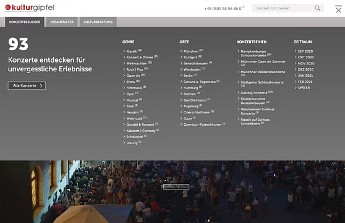Open the Veranstalter tab
Screen dimensions: 345x223
[62, 22]
